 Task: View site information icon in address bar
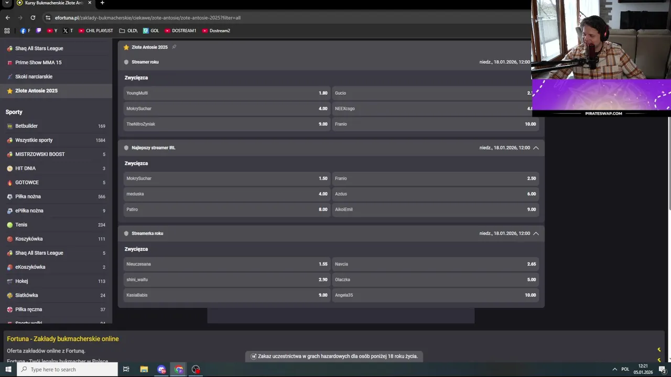coord(48,17)
